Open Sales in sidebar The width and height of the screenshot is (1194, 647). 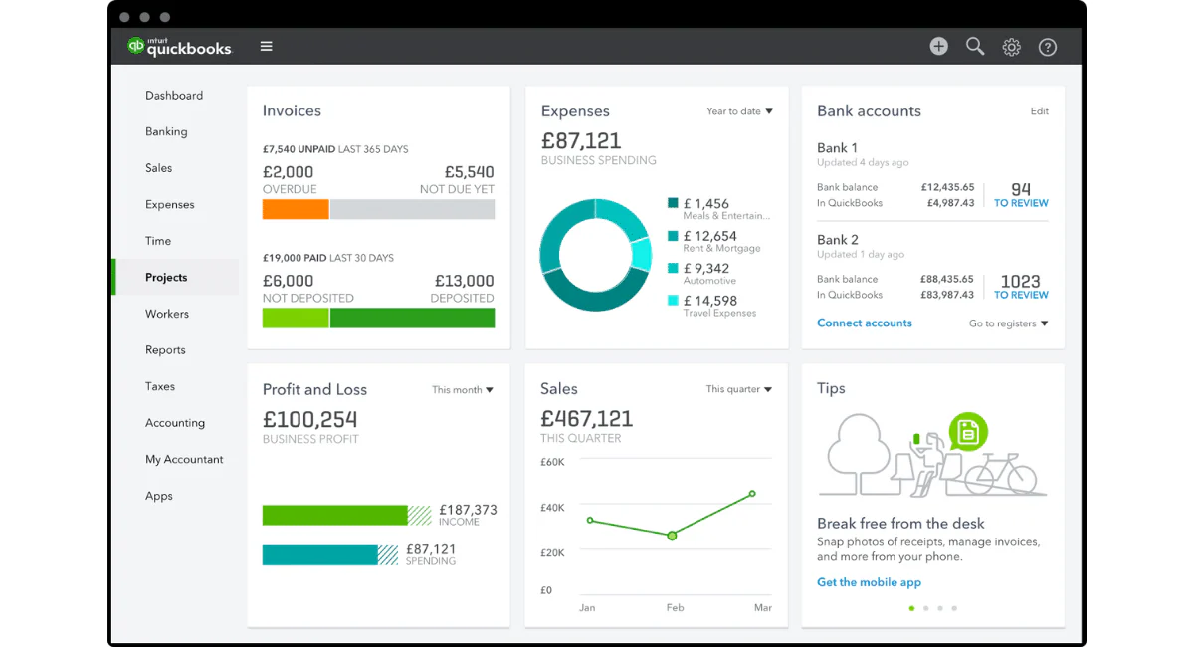(x=158, y=168)
